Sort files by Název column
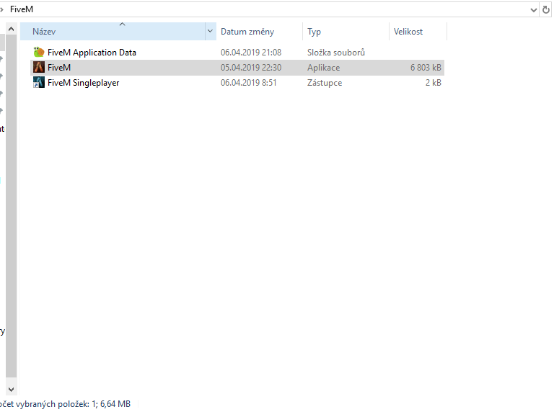 (x=113, y=32)
